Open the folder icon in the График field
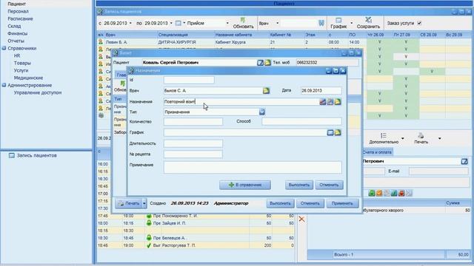The image size is (474, 266). coord(338,132)
